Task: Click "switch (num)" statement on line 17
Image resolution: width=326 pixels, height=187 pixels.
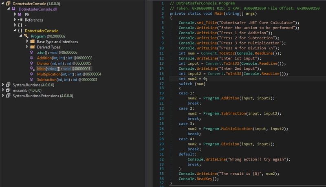Action: click(192, 84)
